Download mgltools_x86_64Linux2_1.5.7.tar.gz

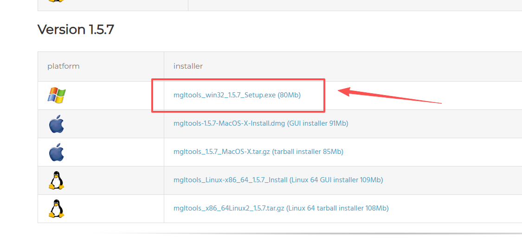click(229, 208)
